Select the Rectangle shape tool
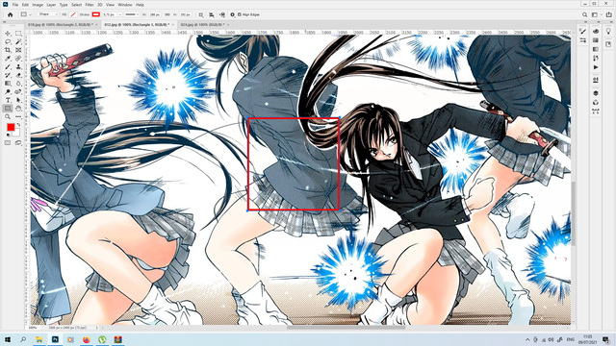616x346 pixels. coord(8,109)
